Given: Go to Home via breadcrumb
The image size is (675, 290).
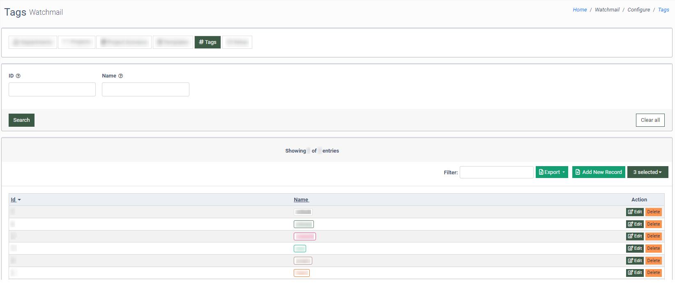Looking at the screenshot, I should tap(580, 10).
